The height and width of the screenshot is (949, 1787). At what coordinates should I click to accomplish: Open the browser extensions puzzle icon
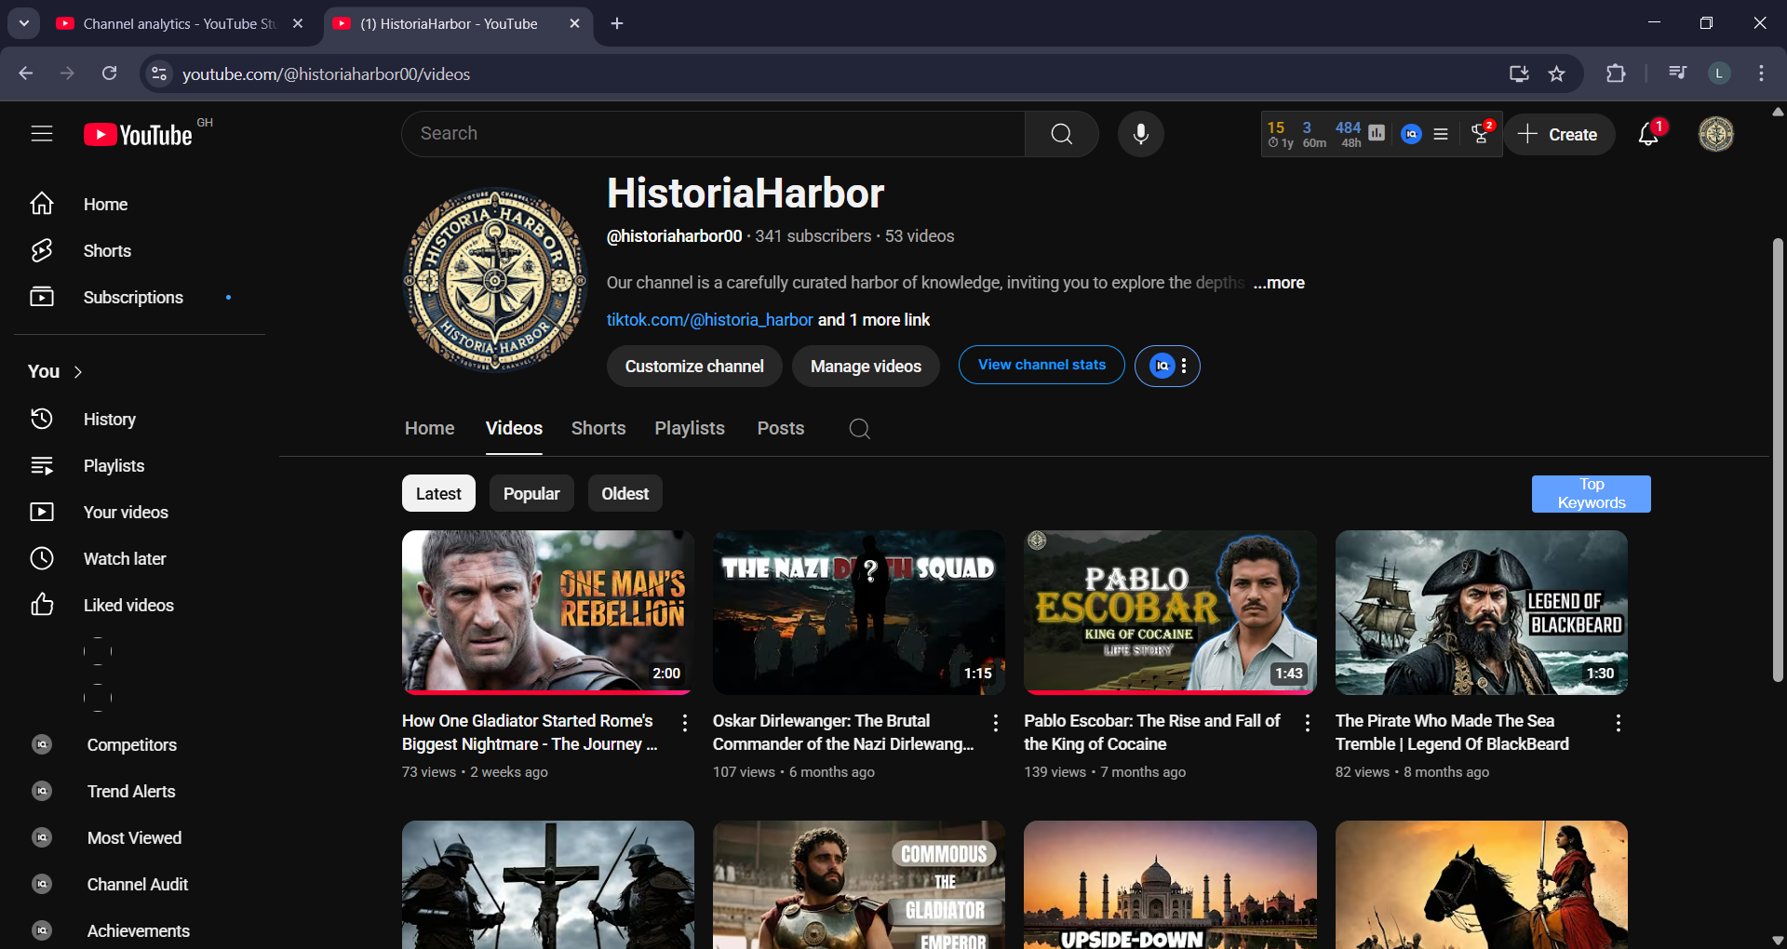(1616, 74)
